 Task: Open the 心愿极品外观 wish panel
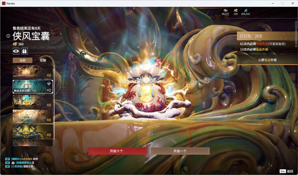click(267, 60)
